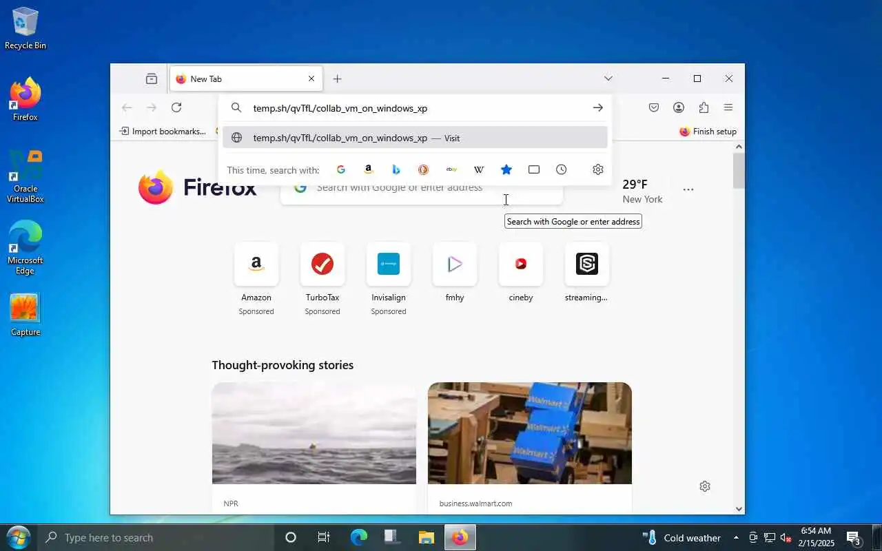
Task: Search this time with Amazon icon
Action: coord(368,169)
